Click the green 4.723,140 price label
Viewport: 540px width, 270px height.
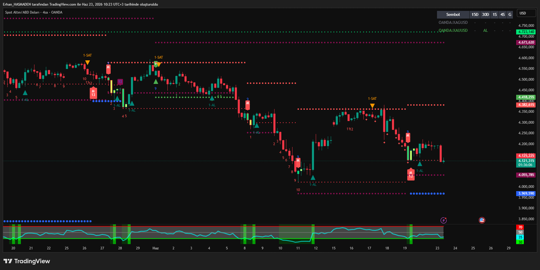click(526, 32)
